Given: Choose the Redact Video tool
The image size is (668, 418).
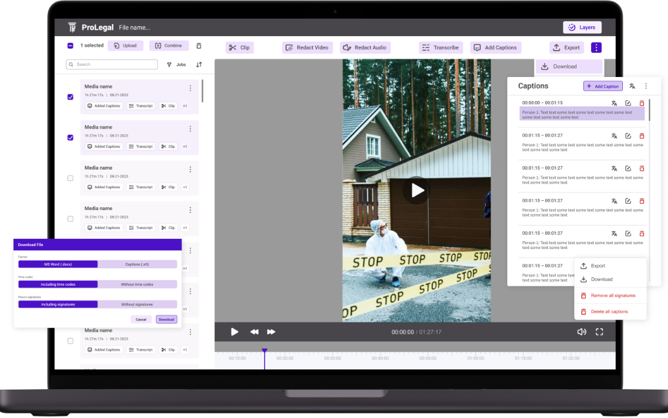Looking at the screenshot, I should tap(307, 48).
